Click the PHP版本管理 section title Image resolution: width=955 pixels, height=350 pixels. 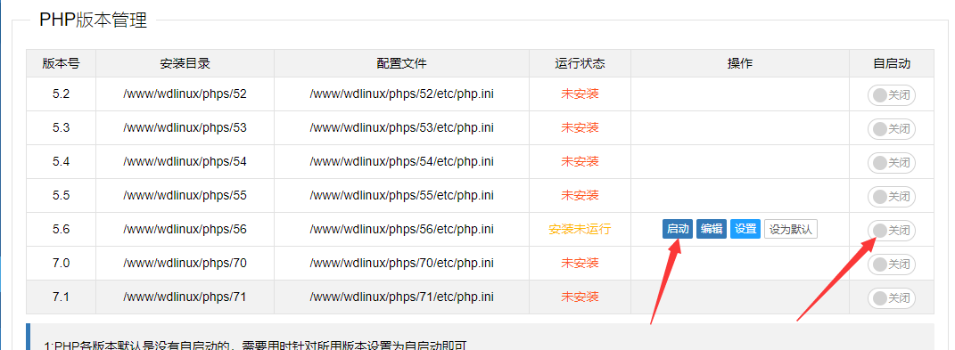(x=94, y=20)
